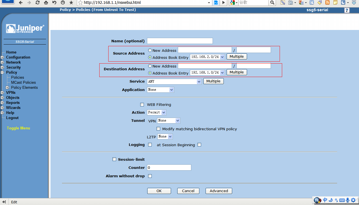The width and height of the screenshot is (359, 205).
Task: Bookmark page with the star outline icon
Action: point(80,3)
